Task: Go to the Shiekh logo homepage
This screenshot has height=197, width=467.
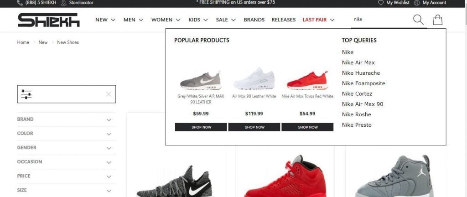Action: coord(48,20)
